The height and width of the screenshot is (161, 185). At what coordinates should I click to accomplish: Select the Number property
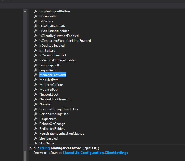pyautogui.click(x=45, y=104)
